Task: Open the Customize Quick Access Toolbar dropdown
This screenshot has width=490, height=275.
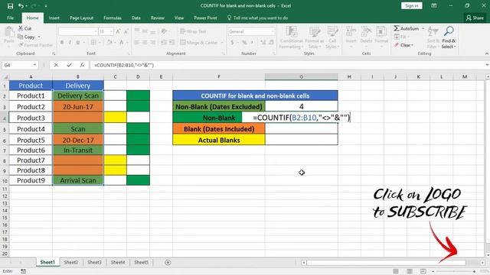Action: (x=46, y=6)
